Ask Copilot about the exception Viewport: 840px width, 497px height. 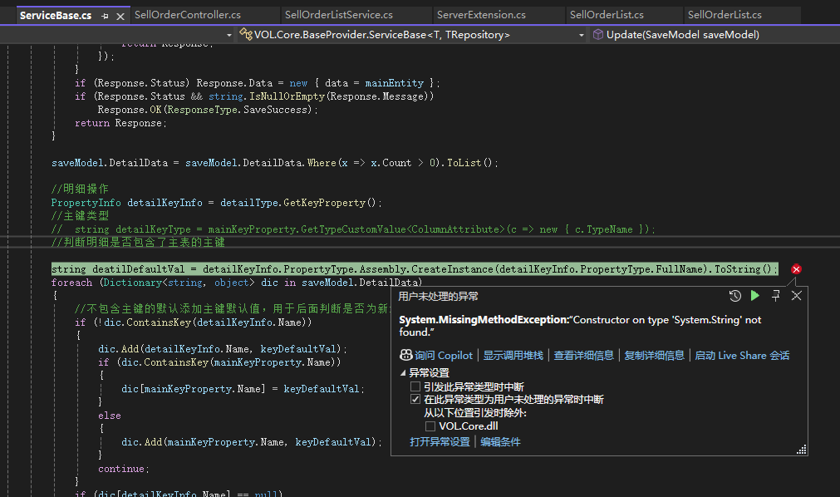(x=444, y=356)
